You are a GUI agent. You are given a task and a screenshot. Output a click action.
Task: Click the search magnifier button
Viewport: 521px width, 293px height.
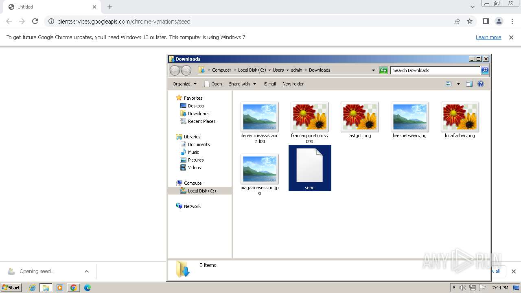pos(485,70)
